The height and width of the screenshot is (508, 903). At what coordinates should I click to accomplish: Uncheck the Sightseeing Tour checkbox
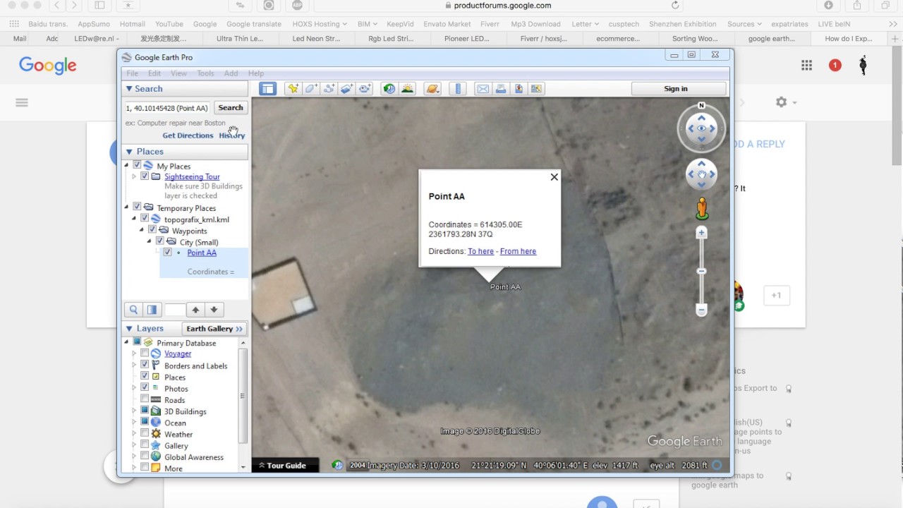coord(145,176)
